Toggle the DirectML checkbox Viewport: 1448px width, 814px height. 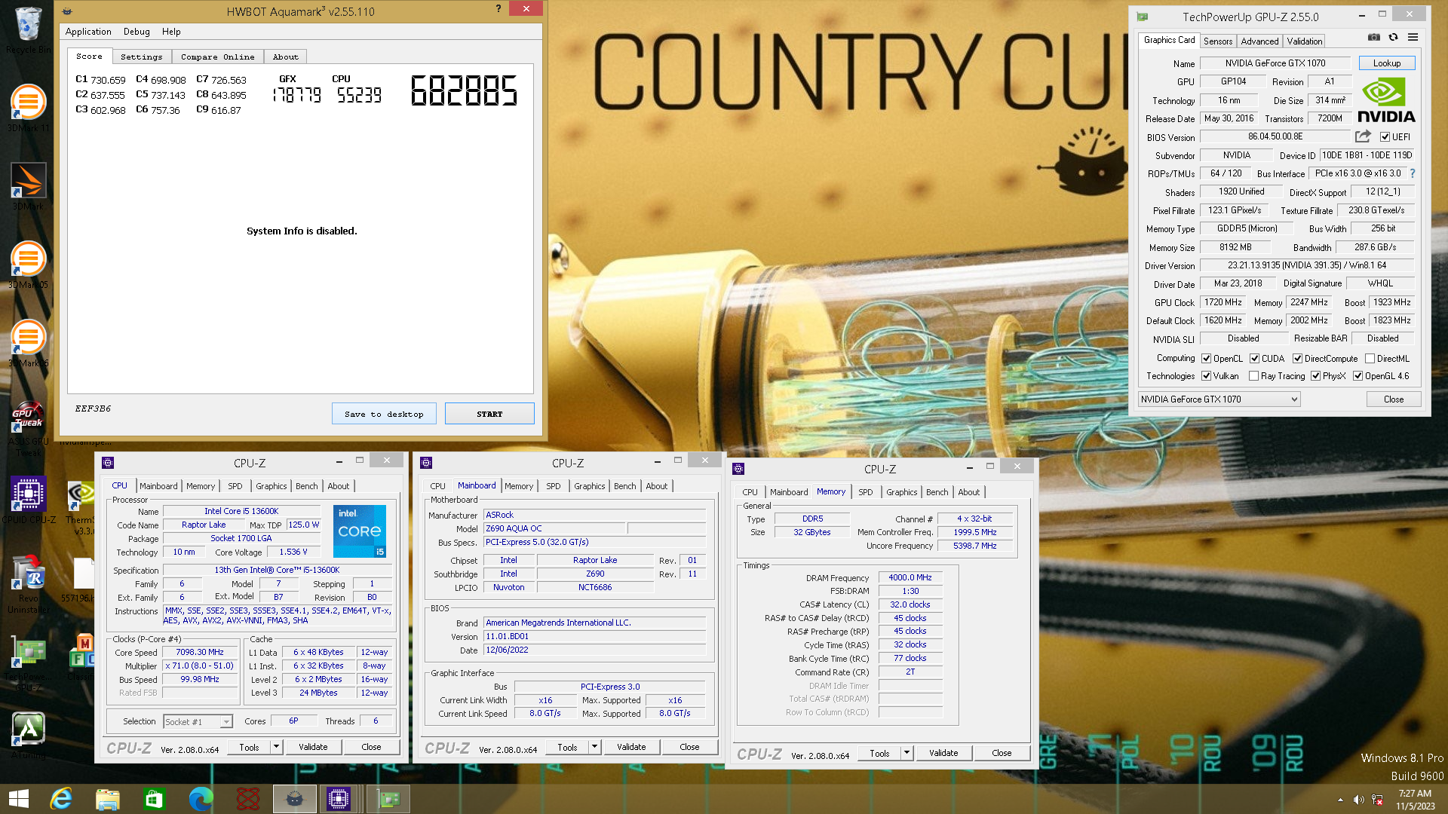[1370, 359]
